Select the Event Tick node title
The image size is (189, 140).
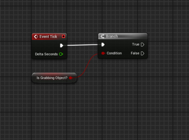pyautogui.click(x=48, y=36)
